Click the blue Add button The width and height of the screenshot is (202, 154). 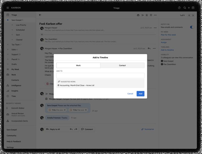point(140,94)
